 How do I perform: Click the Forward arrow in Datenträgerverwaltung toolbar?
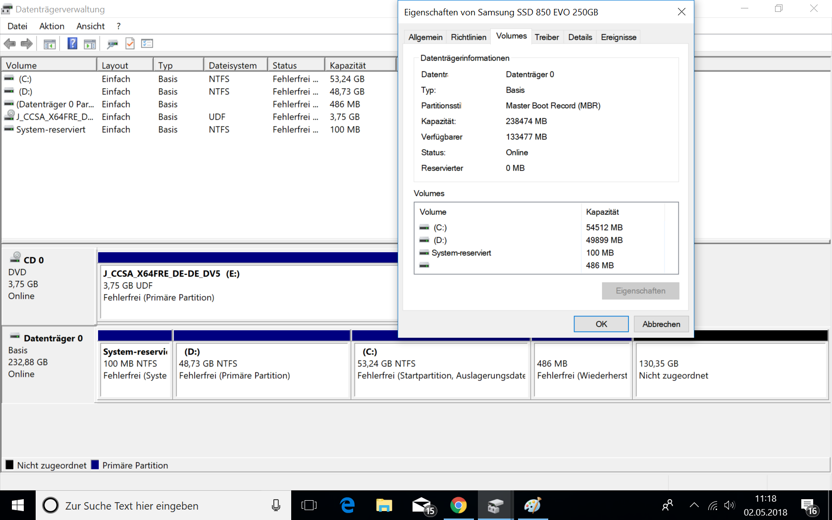click(27, 44)
